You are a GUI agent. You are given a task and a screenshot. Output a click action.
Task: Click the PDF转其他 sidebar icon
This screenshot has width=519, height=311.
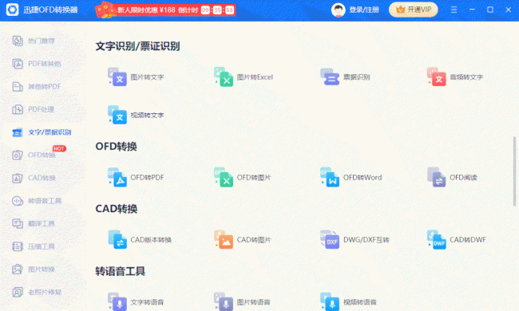pos(18,64)
